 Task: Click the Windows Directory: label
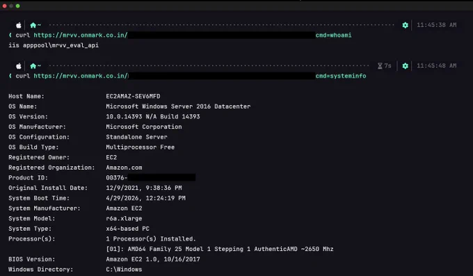[x=41, y=269]
